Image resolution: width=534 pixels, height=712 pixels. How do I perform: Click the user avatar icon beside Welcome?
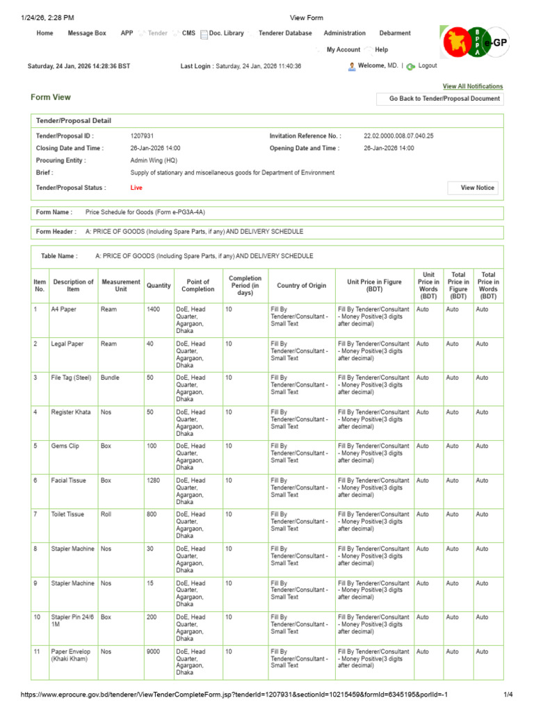(352, 66)
